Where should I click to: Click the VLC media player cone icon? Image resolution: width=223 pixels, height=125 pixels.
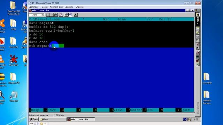[x=2, y=59]
